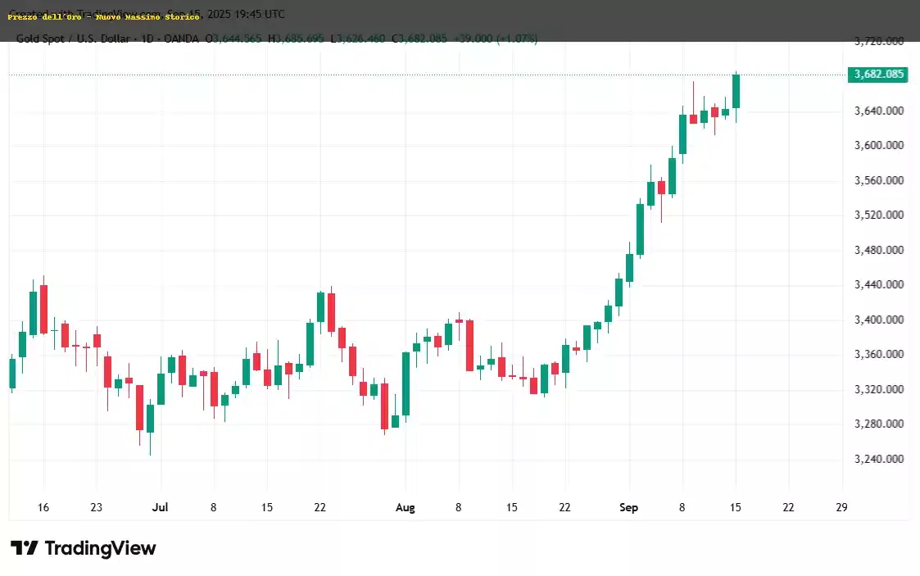
Task: Click the 3,240.000 price axis label
Action: [878, 459]
